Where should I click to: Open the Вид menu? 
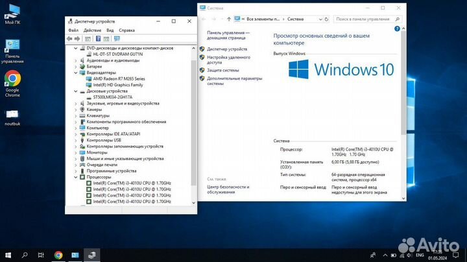coord(110,30)
